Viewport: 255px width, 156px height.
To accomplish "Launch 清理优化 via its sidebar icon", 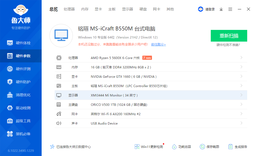I will coord(21,95).
